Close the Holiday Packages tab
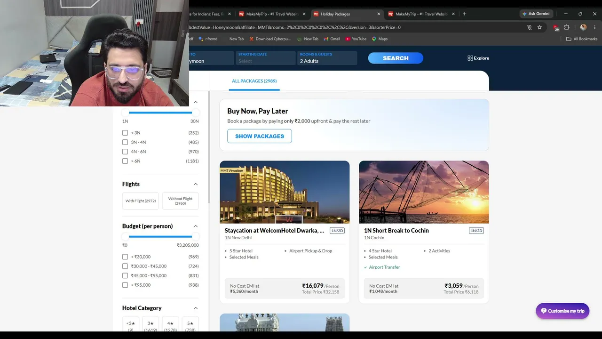Viewport: 602px width, 339px height. coord(379,14)
